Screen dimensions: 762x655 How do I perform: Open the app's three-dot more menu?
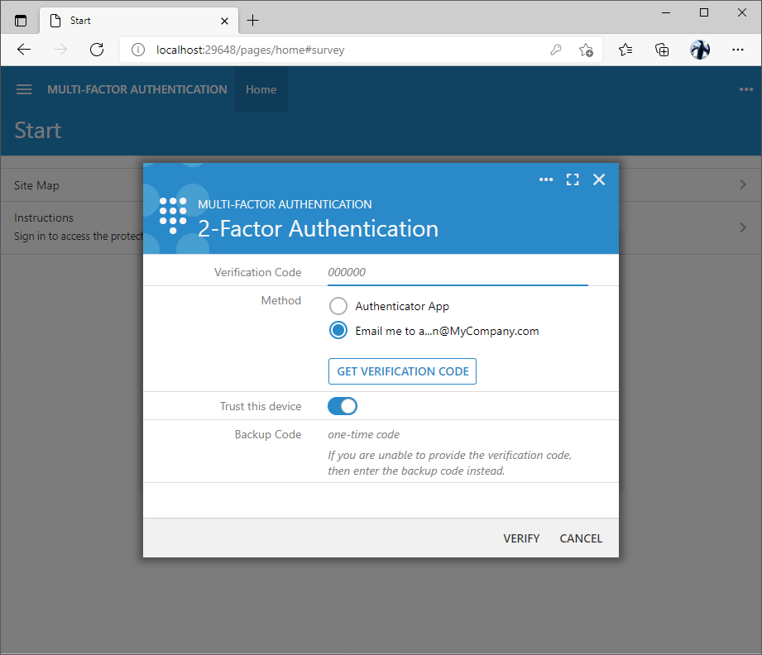[746, 89]
